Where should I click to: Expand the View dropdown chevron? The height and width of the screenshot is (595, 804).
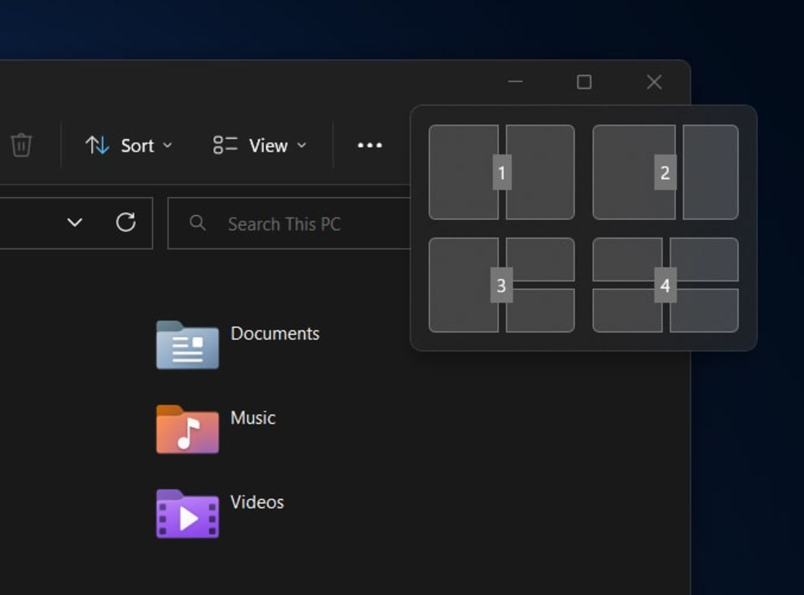[x=302, y=146]
